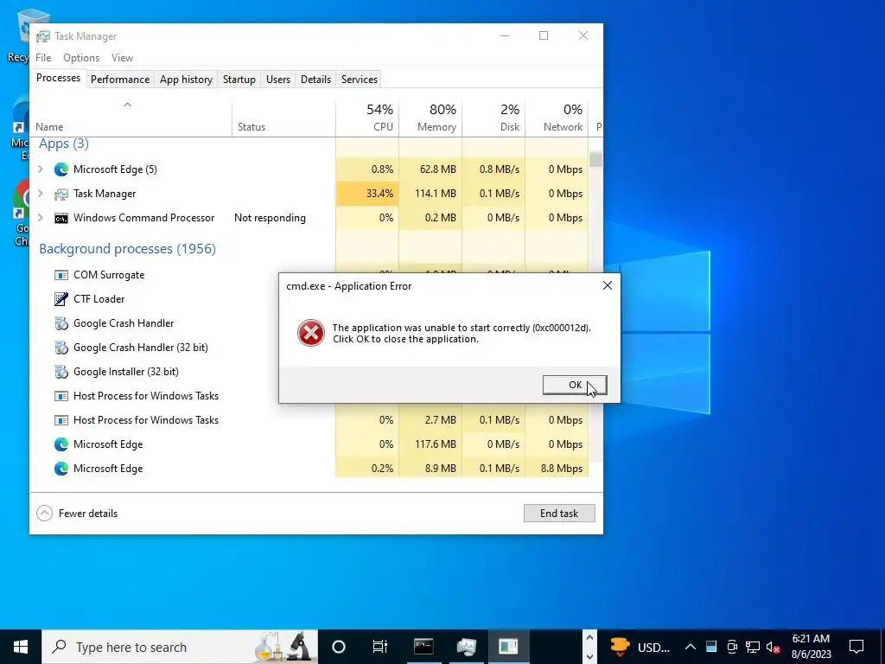Select Google Crash Handler (32 bit) icon

coord(61,348)
